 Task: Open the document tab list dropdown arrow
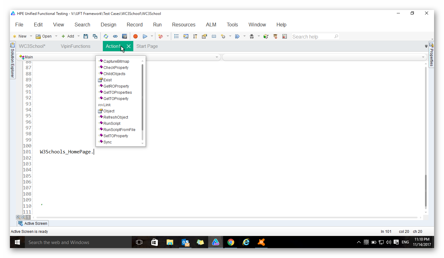coord(426,46)
